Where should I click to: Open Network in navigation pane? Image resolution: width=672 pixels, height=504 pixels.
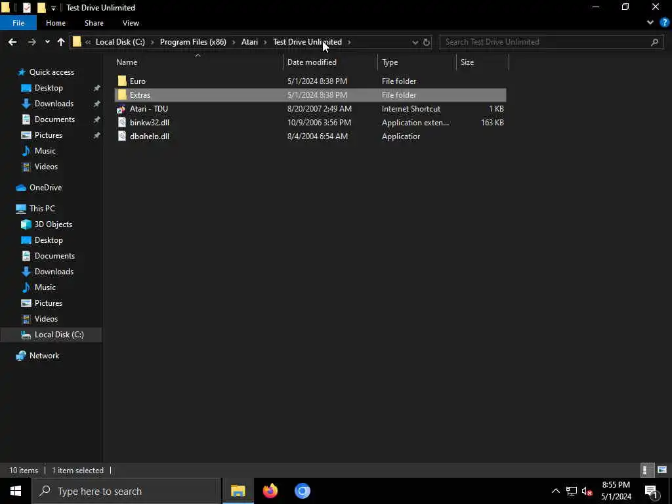44,356
